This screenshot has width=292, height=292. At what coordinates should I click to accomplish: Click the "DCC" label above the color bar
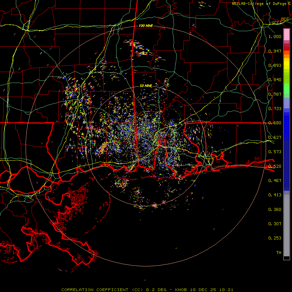pyautogui.click(x=285, y=19)
